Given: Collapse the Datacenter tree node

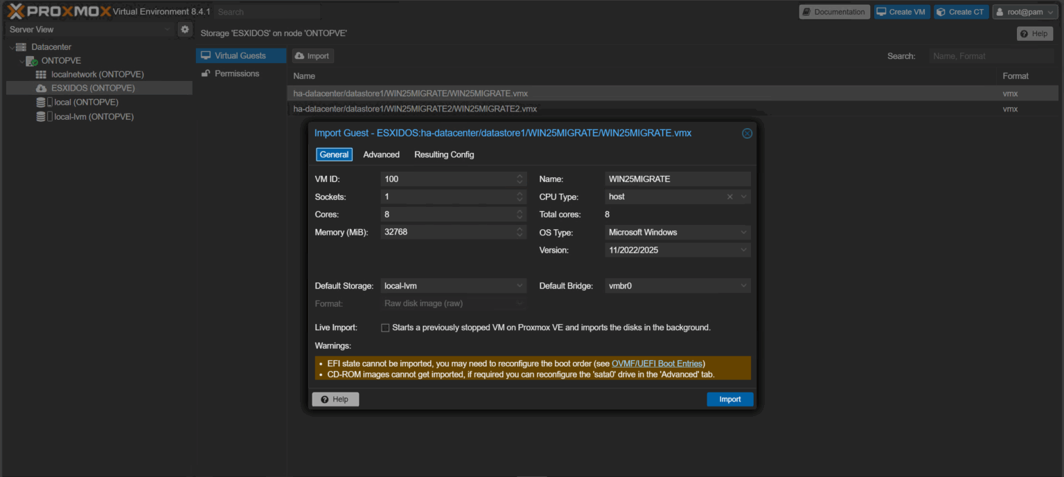Looking at the screenshot, I should click(x=12, y=47).
